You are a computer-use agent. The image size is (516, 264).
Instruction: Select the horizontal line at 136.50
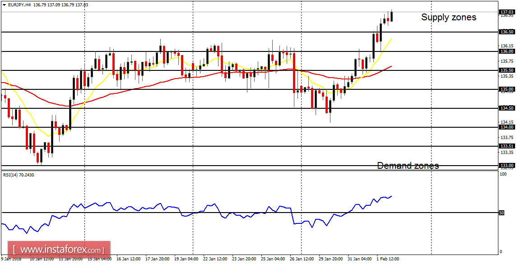(226, 32)
